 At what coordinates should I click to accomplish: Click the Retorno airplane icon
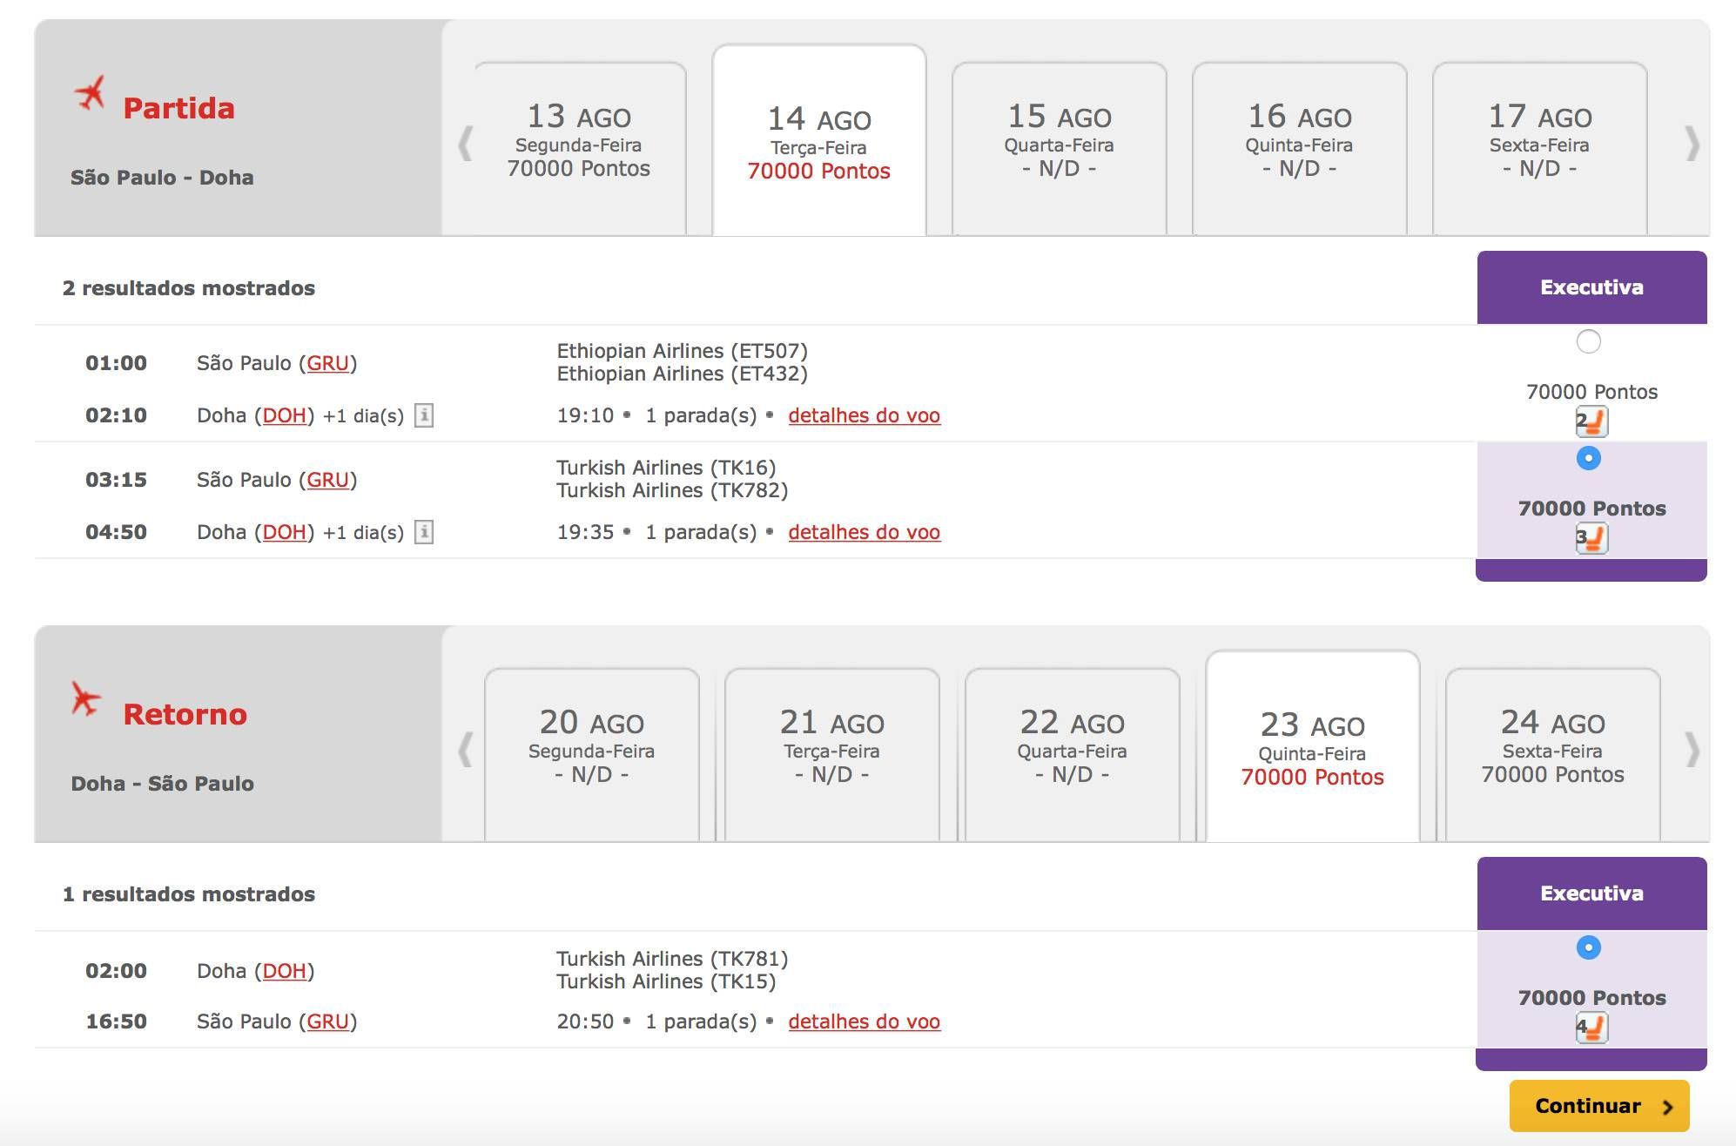[x=85, y=699]
